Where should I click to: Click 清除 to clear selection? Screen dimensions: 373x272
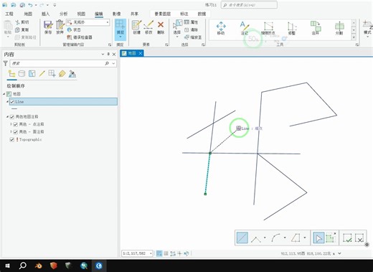[x=192, y=30]
